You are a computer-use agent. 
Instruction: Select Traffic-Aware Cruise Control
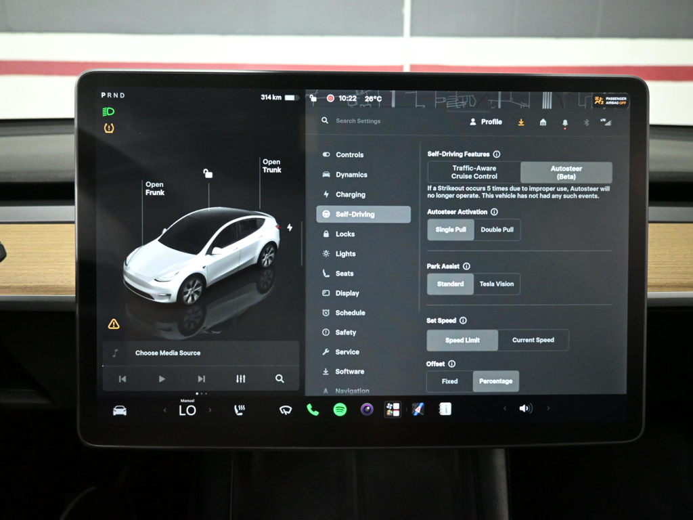[474, 172]
